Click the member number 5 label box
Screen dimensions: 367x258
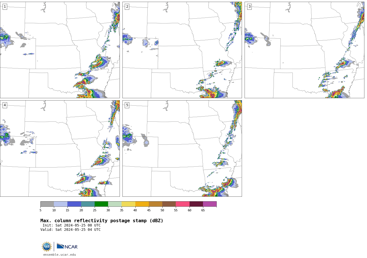[127, 105]
